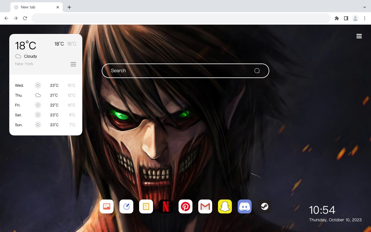Launch the Netflix shortcut
The width and height of the screenshot is (371, 232).
pos(166,206)
